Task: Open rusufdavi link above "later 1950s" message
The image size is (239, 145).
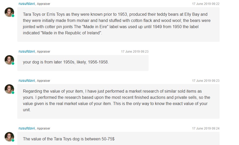Action: 27,52
